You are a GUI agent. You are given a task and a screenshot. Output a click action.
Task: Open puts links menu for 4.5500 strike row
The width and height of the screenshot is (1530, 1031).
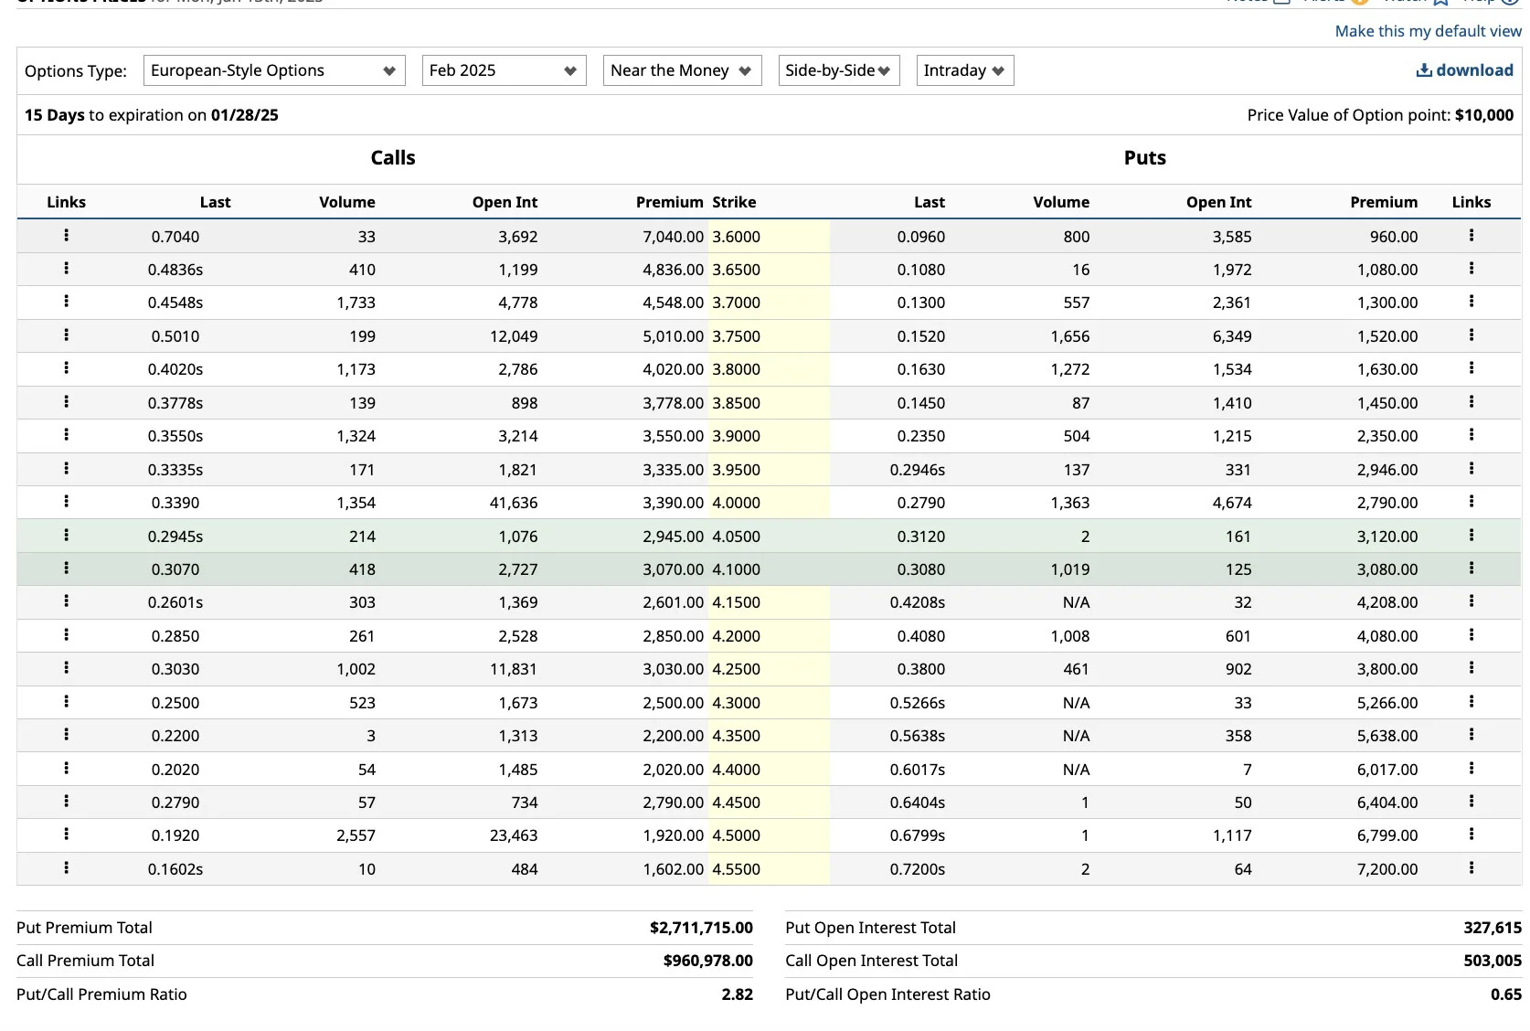(1472, 868)
